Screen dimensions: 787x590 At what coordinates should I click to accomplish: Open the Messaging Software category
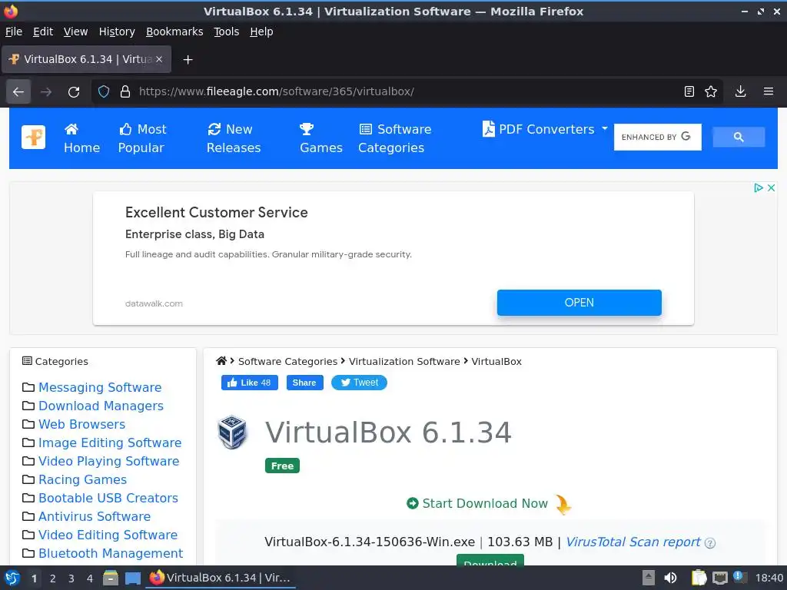point(100,387)
